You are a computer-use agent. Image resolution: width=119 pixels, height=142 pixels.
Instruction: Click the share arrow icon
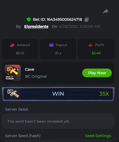[x=106, y=11]
